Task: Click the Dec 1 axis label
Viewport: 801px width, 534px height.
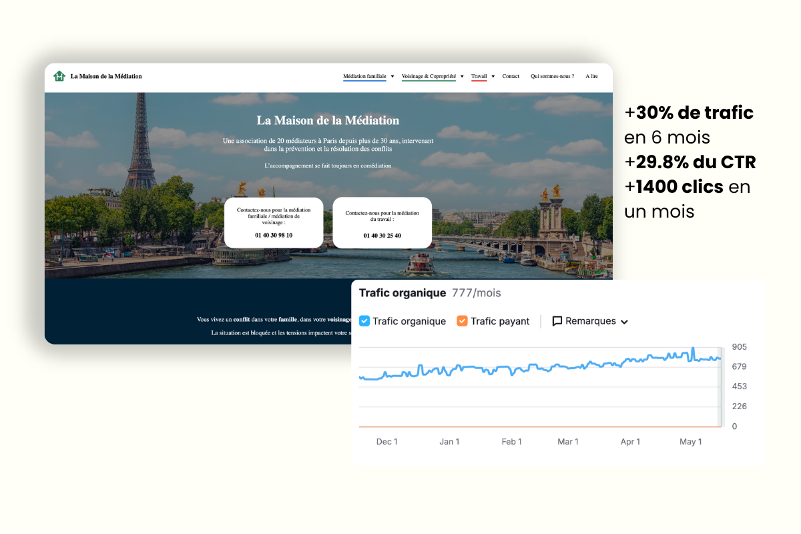Action: click(387, 442)
